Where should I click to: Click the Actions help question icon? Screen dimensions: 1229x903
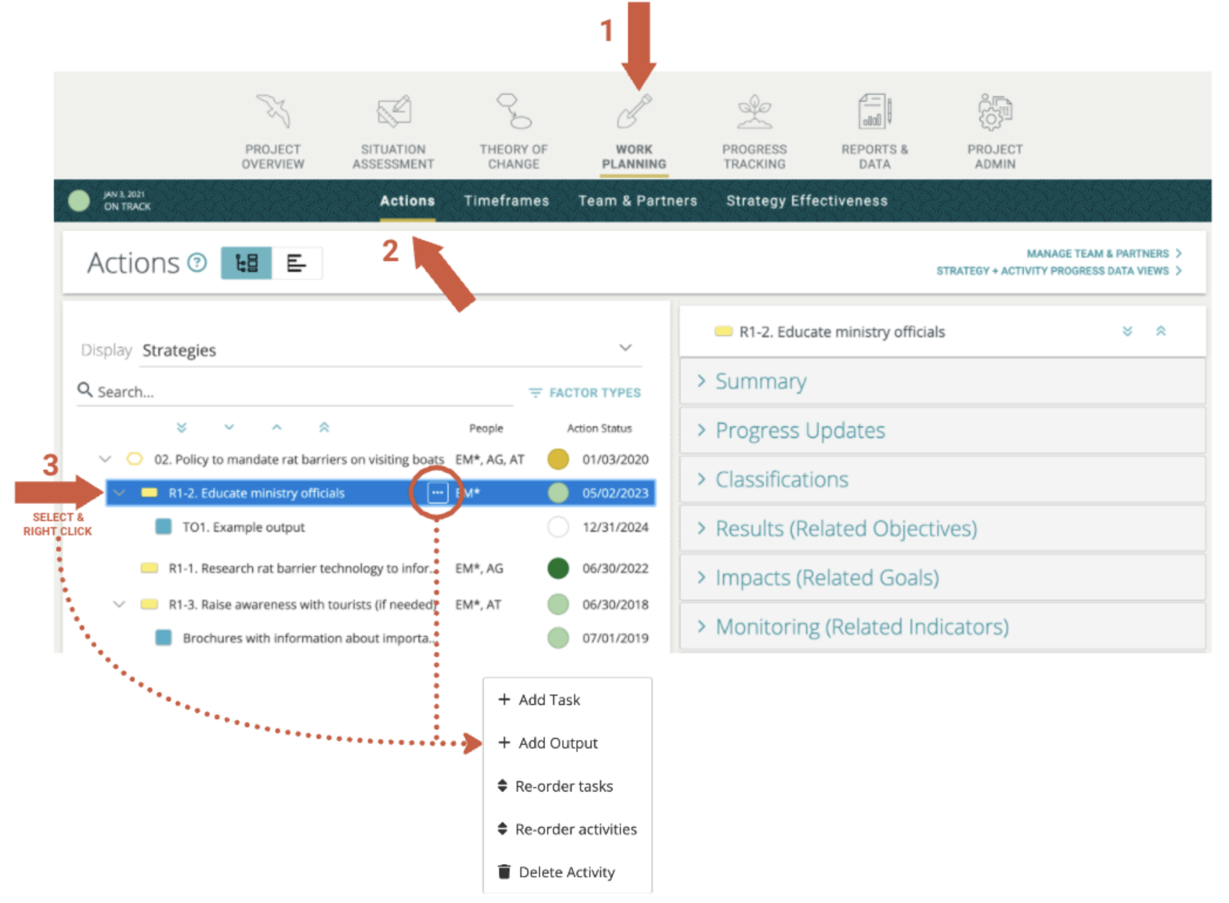coord(197,262)
